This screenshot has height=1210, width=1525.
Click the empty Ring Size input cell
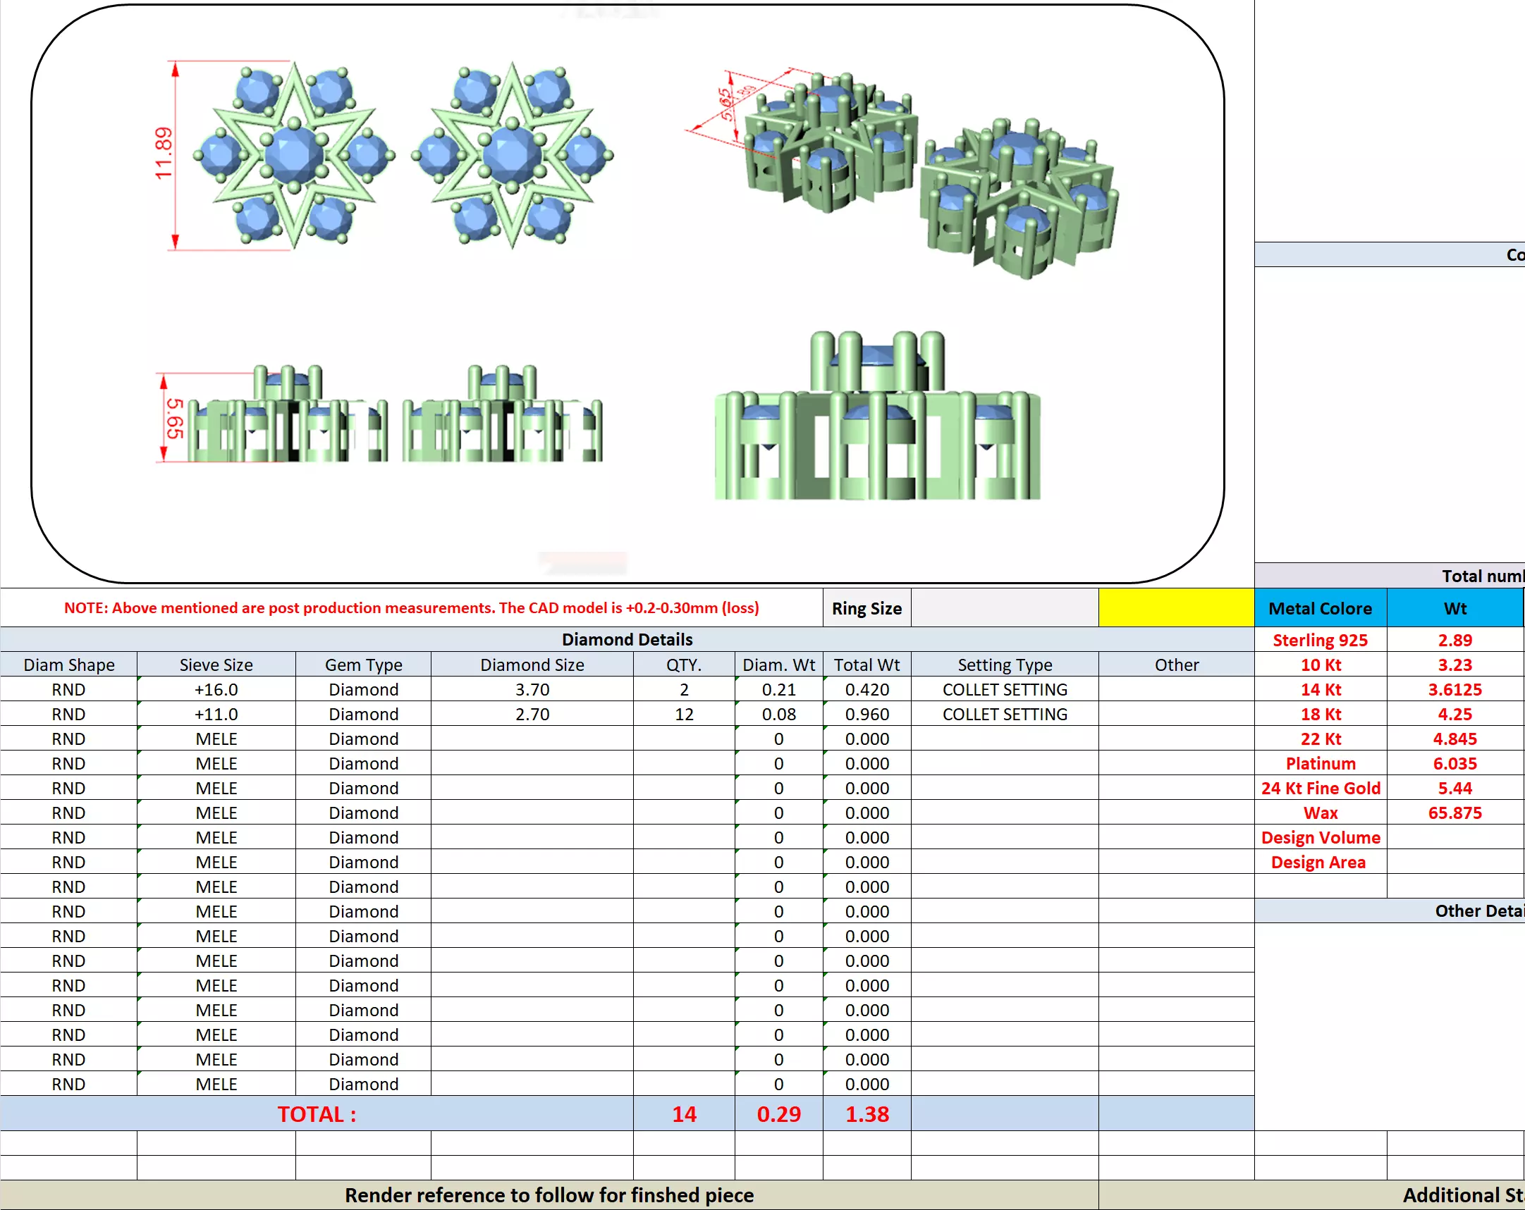1005,607
